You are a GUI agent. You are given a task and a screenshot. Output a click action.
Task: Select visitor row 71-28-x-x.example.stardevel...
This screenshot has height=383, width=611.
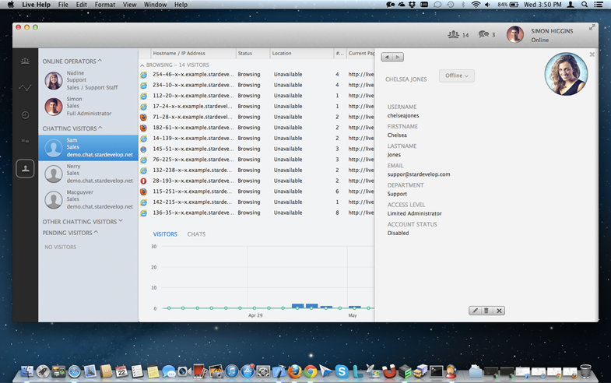coord(256,117)
